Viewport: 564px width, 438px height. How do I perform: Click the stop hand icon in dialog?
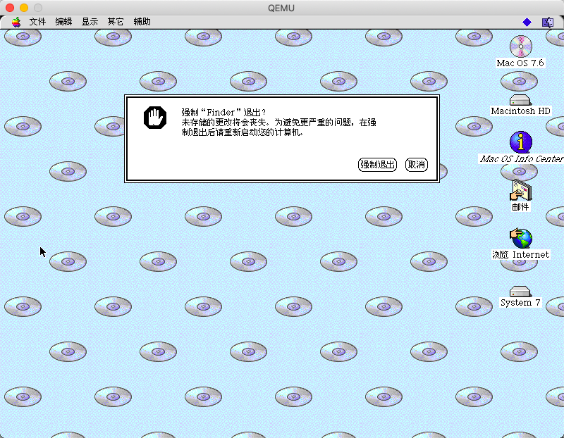tap(155, 118)
